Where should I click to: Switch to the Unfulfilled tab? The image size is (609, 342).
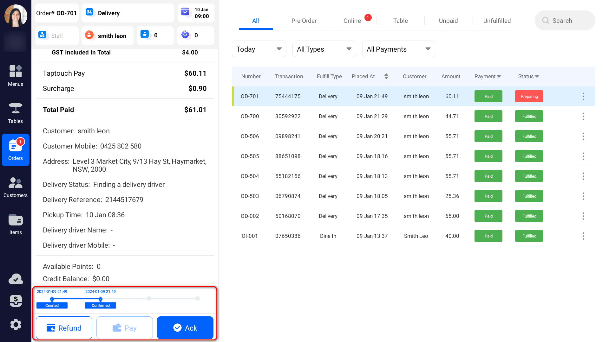pyautogui.click(x=497, y=21)
